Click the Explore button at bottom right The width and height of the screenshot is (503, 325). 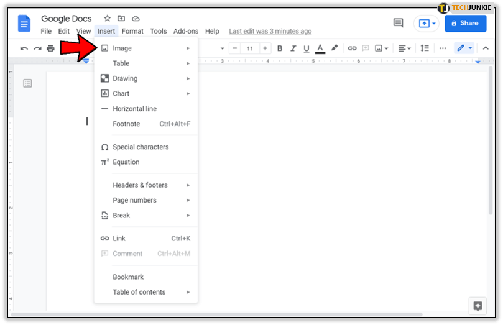click(x=478, y=306)
